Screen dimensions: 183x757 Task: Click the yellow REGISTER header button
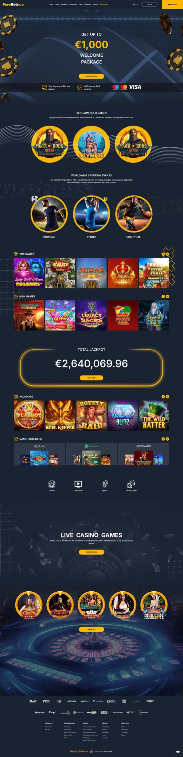172,5
